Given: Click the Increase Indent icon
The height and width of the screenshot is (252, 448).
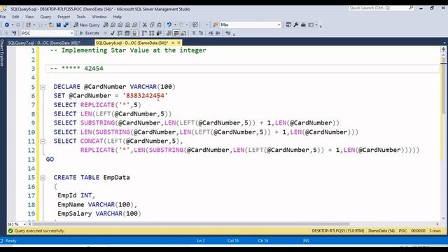Looking at the screenshot, I should point(218,33).
